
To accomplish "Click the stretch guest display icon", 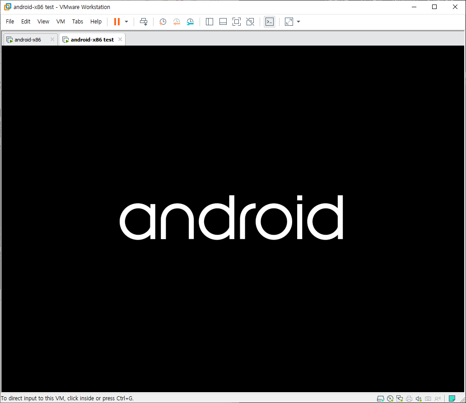I will (289, 22).
